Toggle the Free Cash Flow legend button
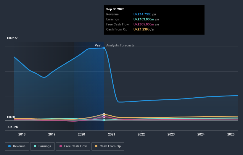243x155 pixels. pos(73,146)
